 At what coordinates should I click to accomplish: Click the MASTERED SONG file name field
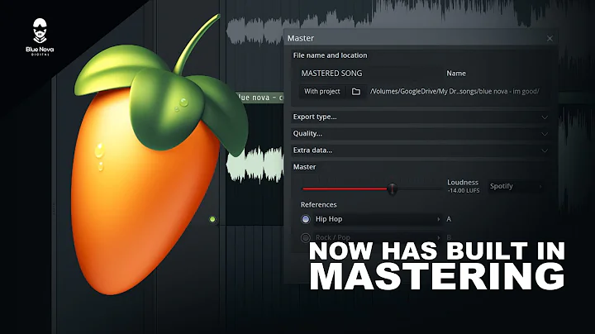[367, 74]
